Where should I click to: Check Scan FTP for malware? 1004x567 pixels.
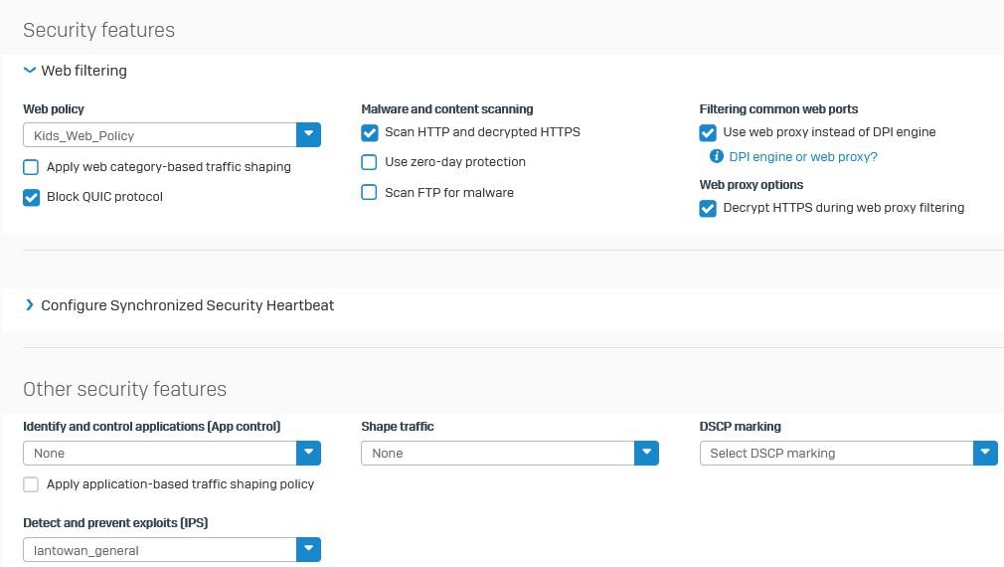[369, 192]
